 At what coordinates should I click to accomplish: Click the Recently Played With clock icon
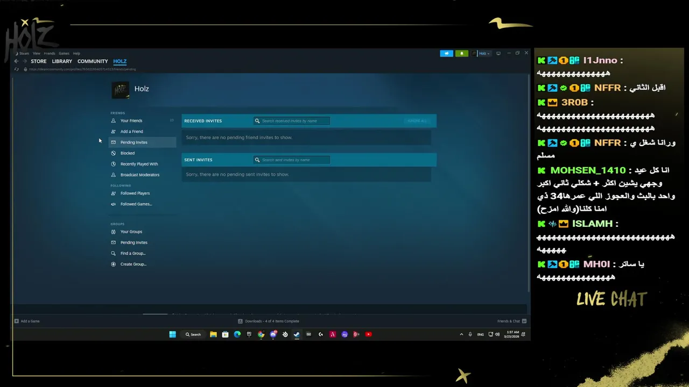[113, 164]
